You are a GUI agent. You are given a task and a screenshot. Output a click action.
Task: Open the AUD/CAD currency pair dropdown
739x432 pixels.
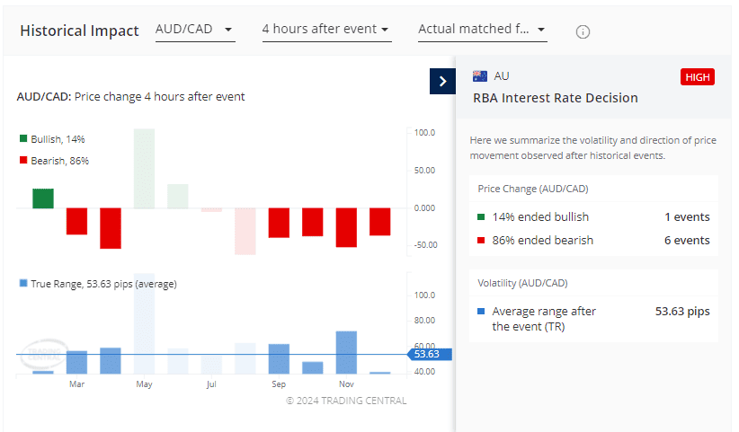195,30
